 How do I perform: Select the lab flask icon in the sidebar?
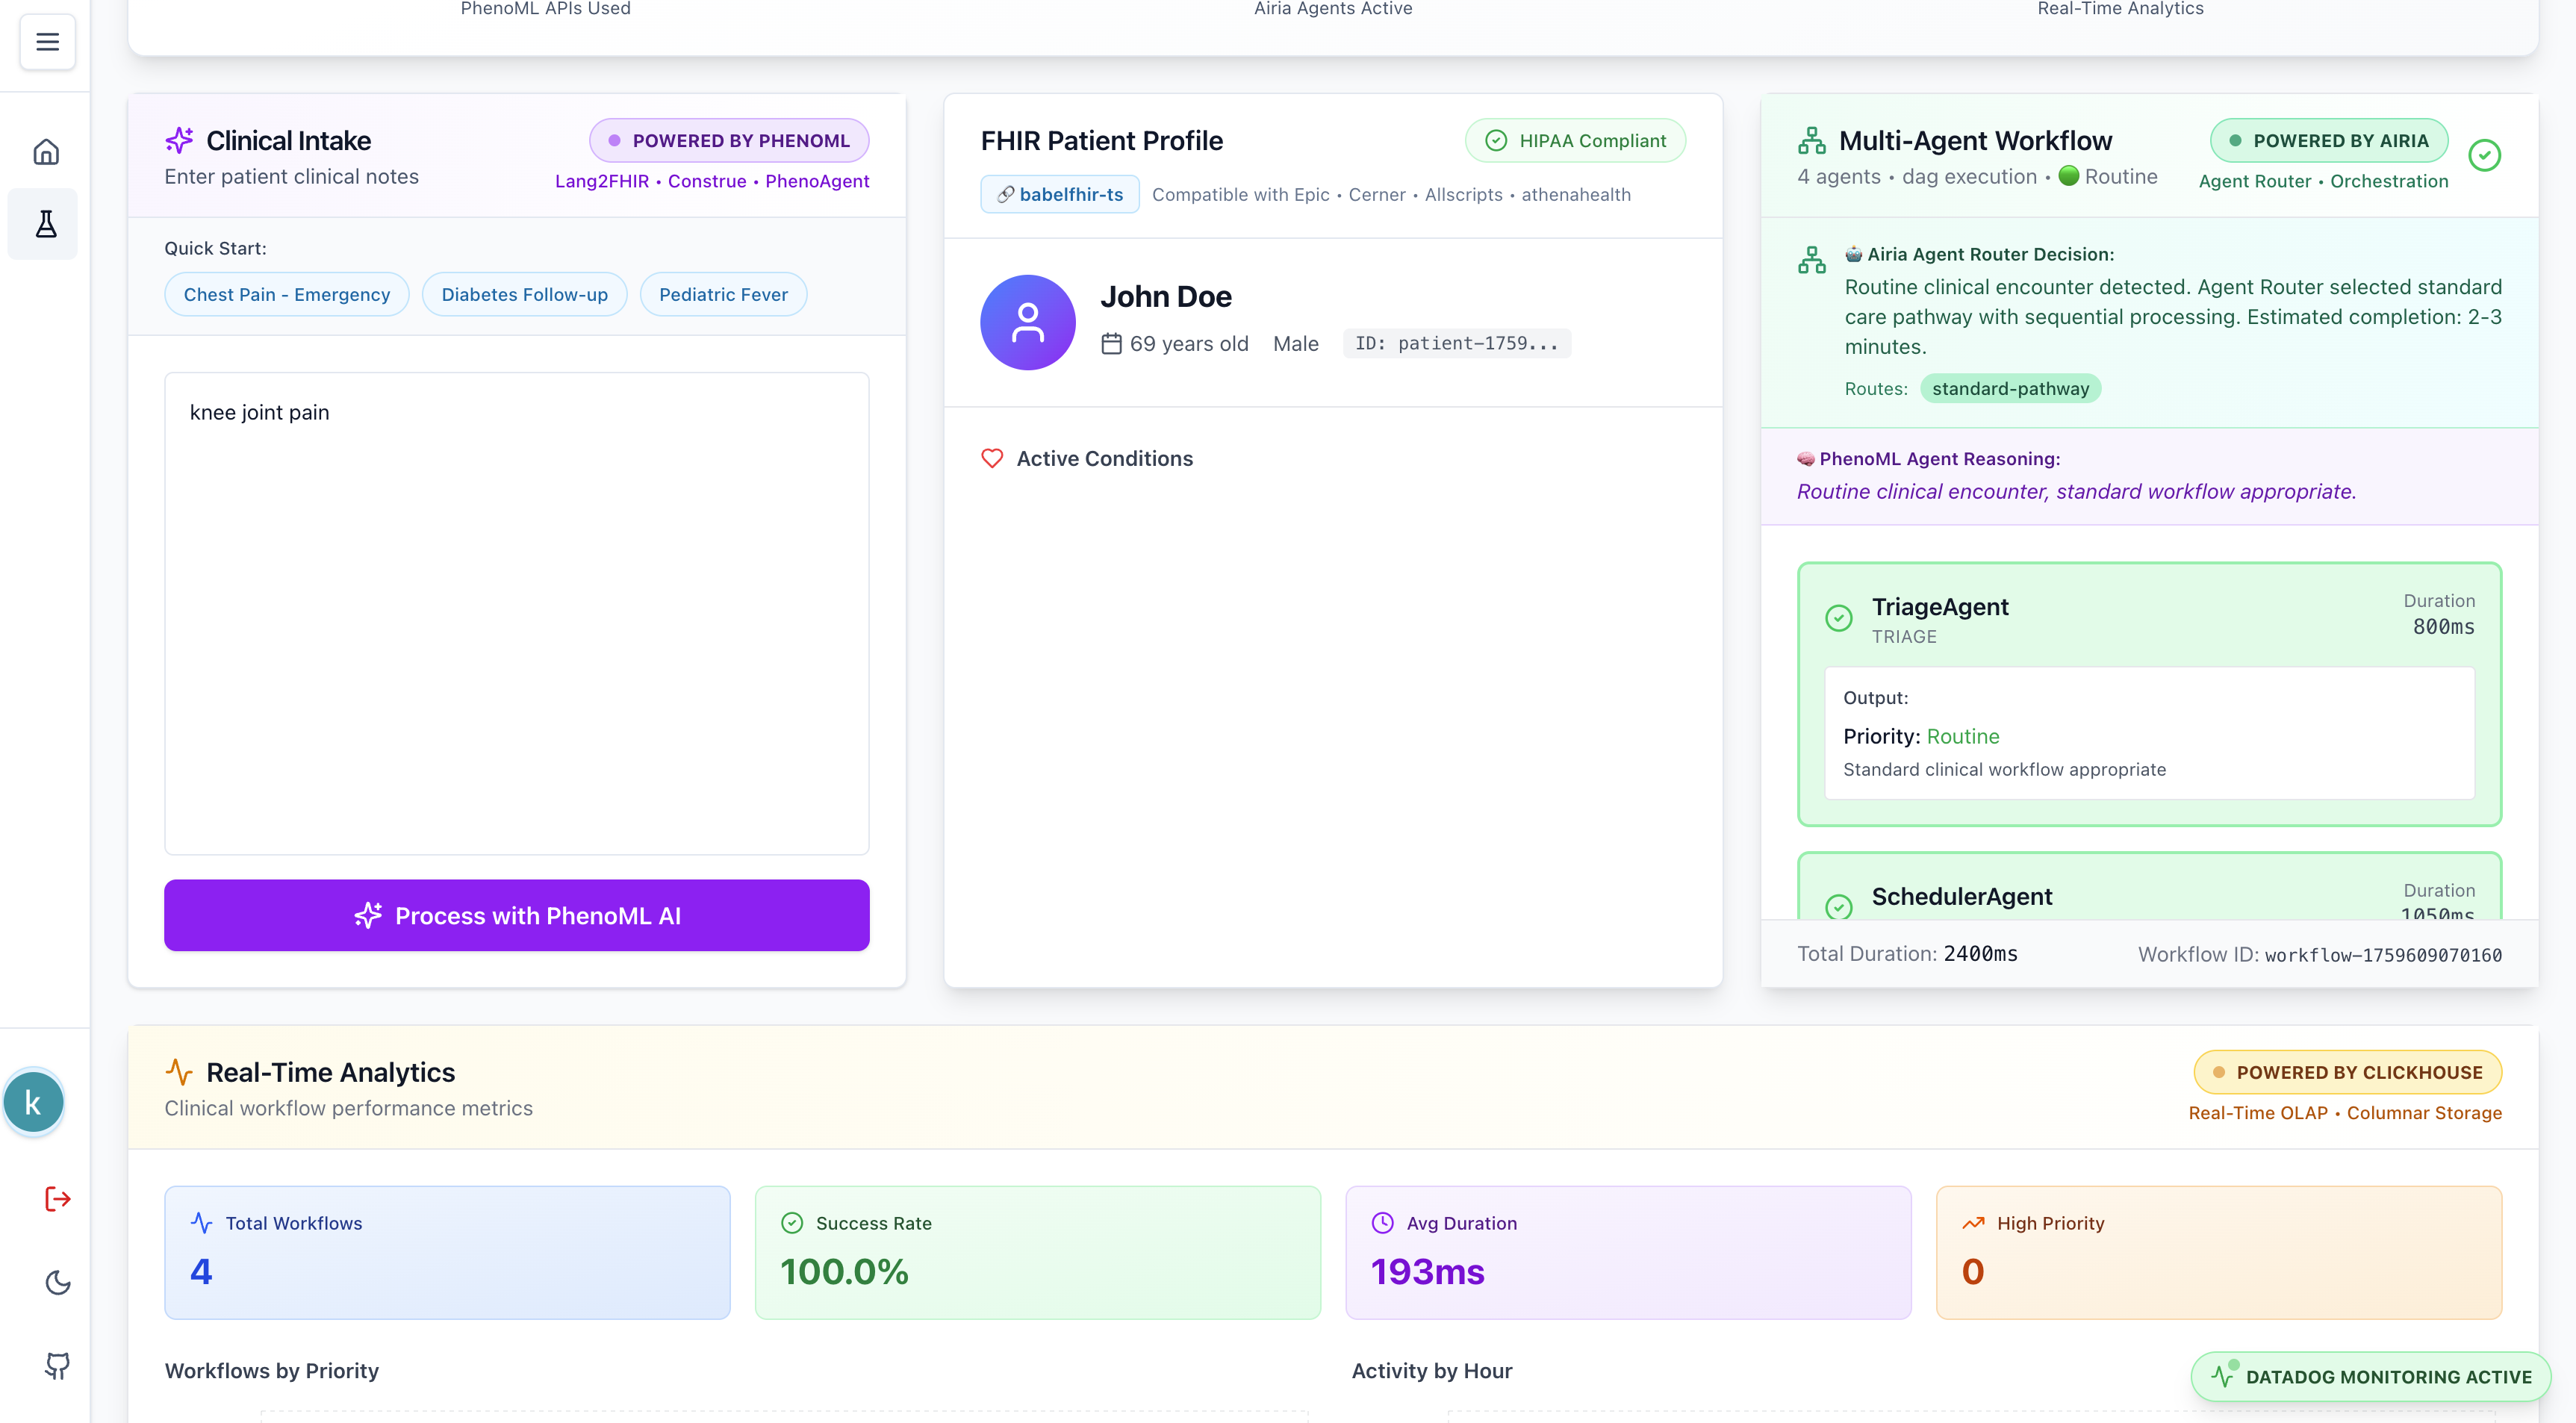46,224
